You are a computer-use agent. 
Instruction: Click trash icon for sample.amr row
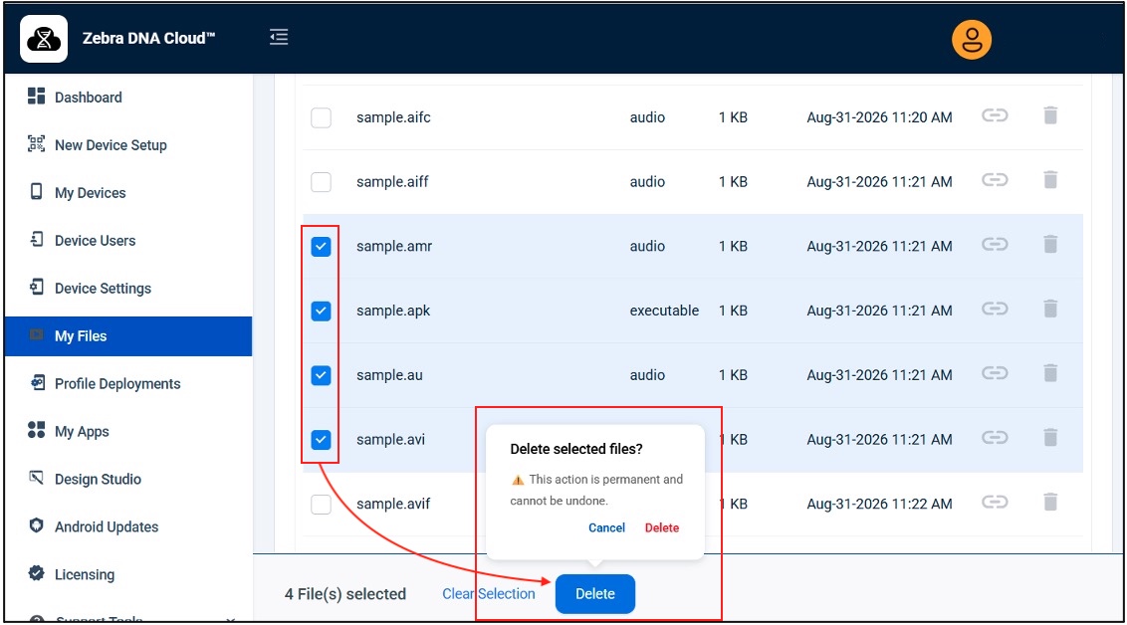coord(1050,244)
